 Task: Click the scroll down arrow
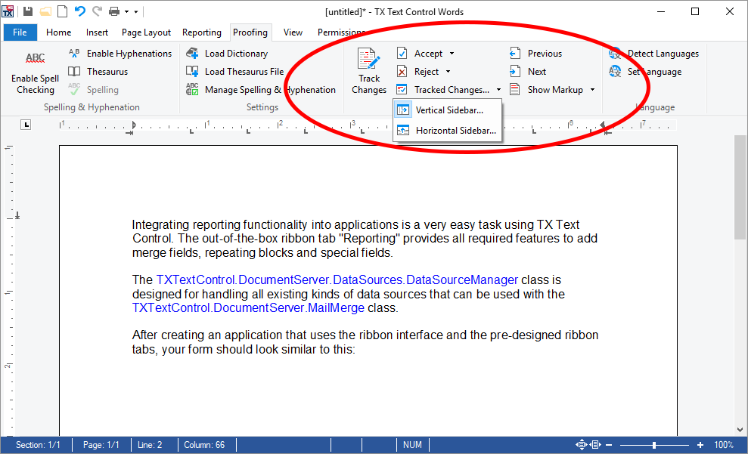(740, 429)
